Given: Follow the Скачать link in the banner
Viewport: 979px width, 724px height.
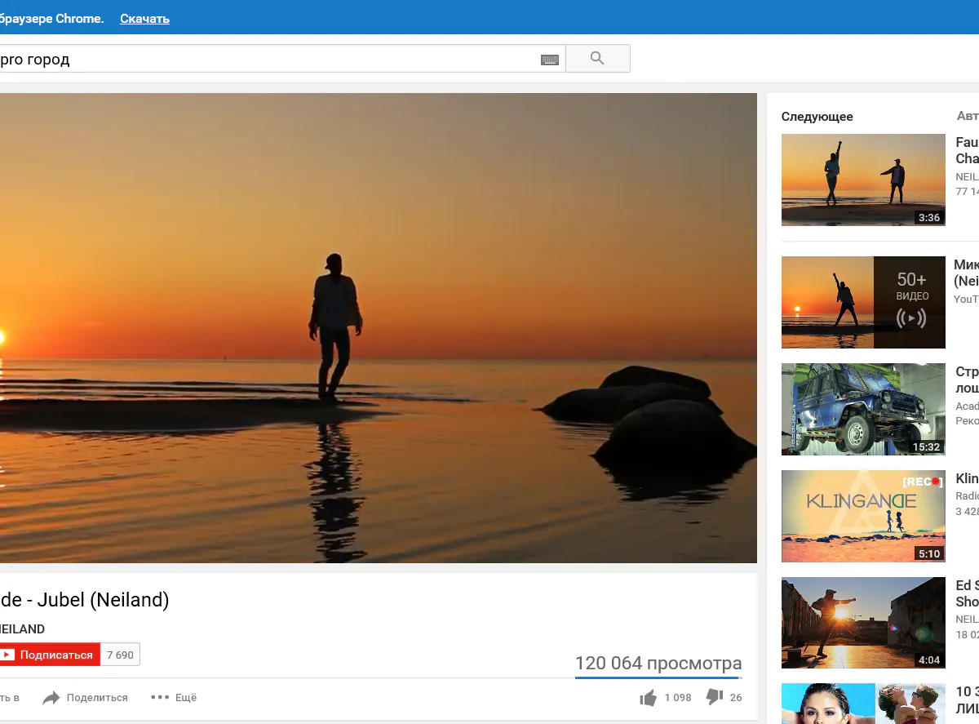Looking at the screenshot, I should pos(144,19).
